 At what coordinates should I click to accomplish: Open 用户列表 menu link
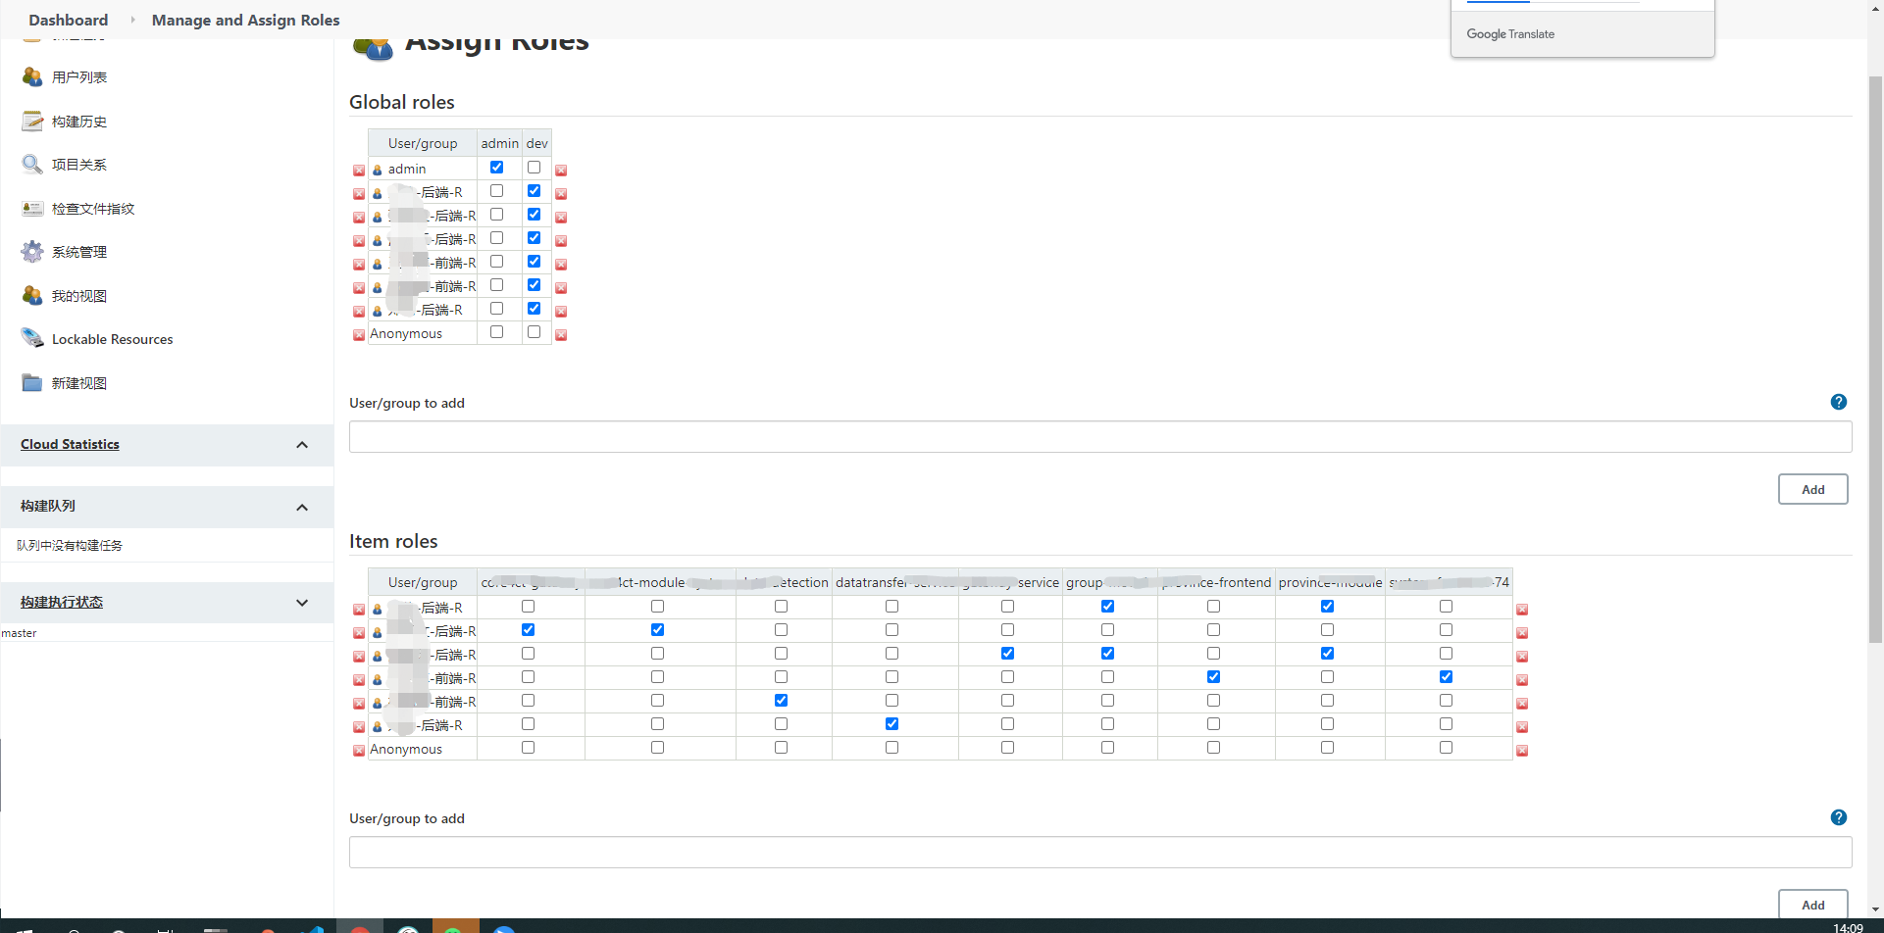[79, 77]
